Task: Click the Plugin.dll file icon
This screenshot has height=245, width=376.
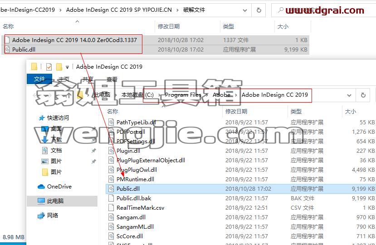Action: [x=111, y=151]
